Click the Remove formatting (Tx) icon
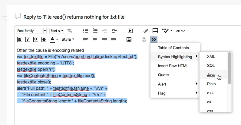The width and height of the screenshot is (241, 125). (70, 31)
